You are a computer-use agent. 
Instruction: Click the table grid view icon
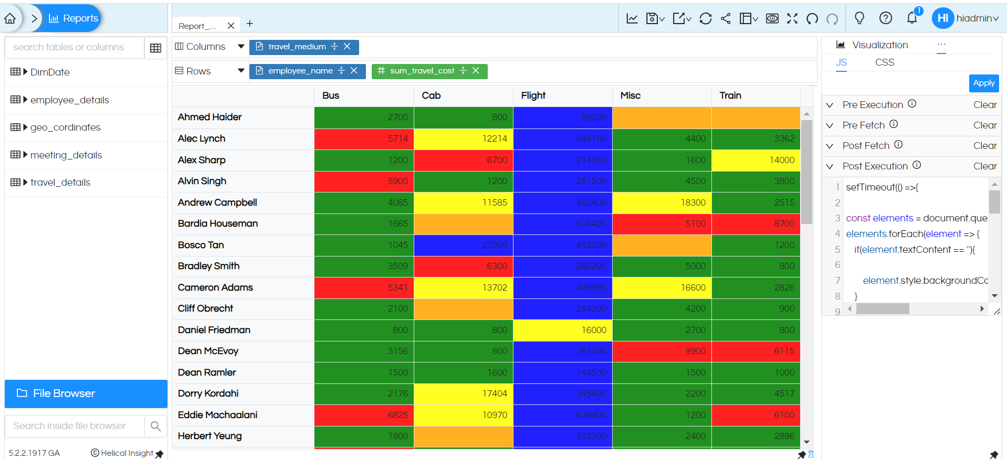(156, 48)
